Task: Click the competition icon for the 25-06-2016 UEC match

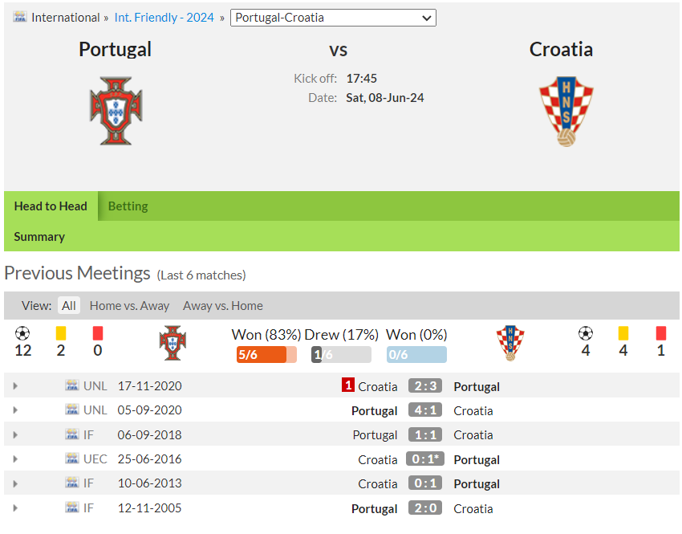Action: (71, 459)
